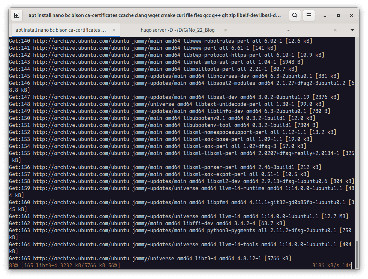Click the window title in the header bar
The image size is (368, 279).
pos(154,15)
